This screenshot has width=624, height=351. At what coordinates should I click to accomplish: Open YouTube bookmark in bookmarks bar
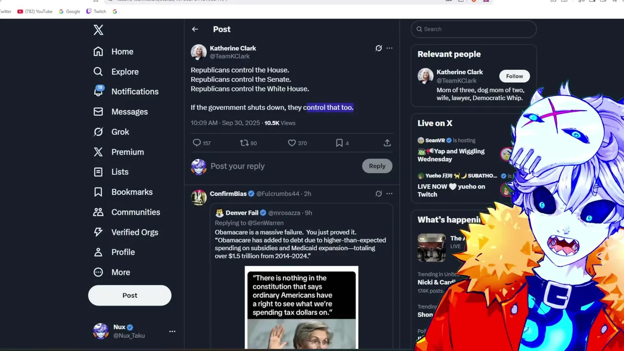(35, 11)
